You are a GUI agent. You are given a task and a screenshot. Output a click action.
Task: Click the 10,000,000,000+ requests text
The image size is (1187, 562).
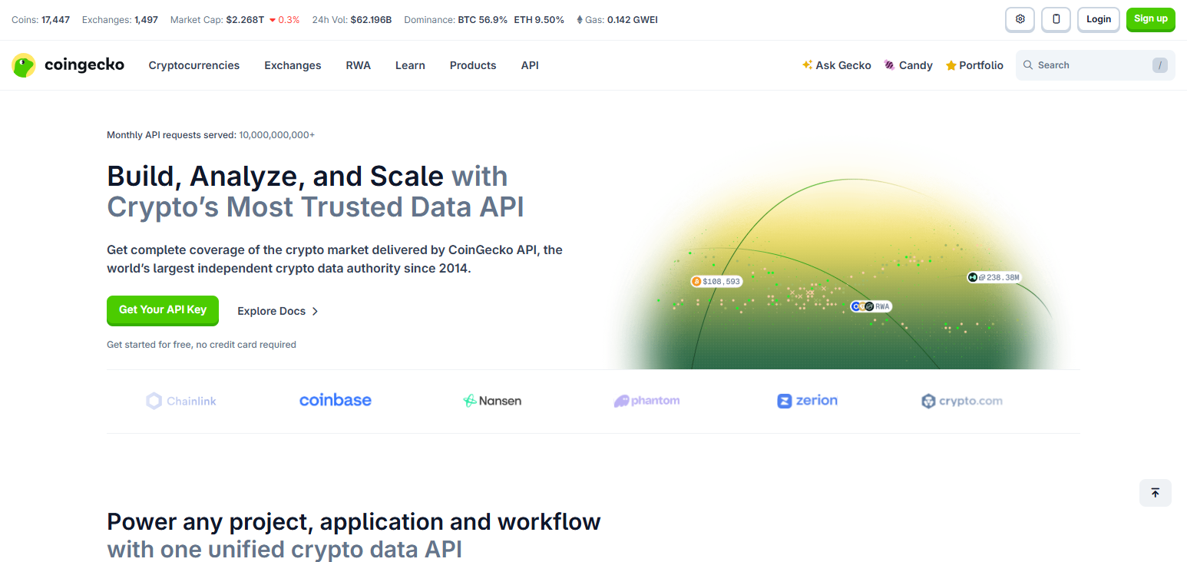pos(276,135)
